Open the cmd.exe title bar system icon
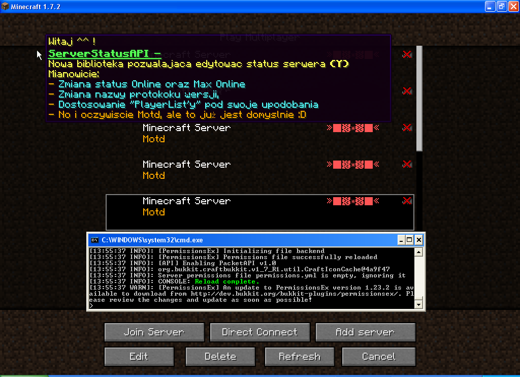The width and height of the screenshot is (520, 377). click(x=94, y=240)
